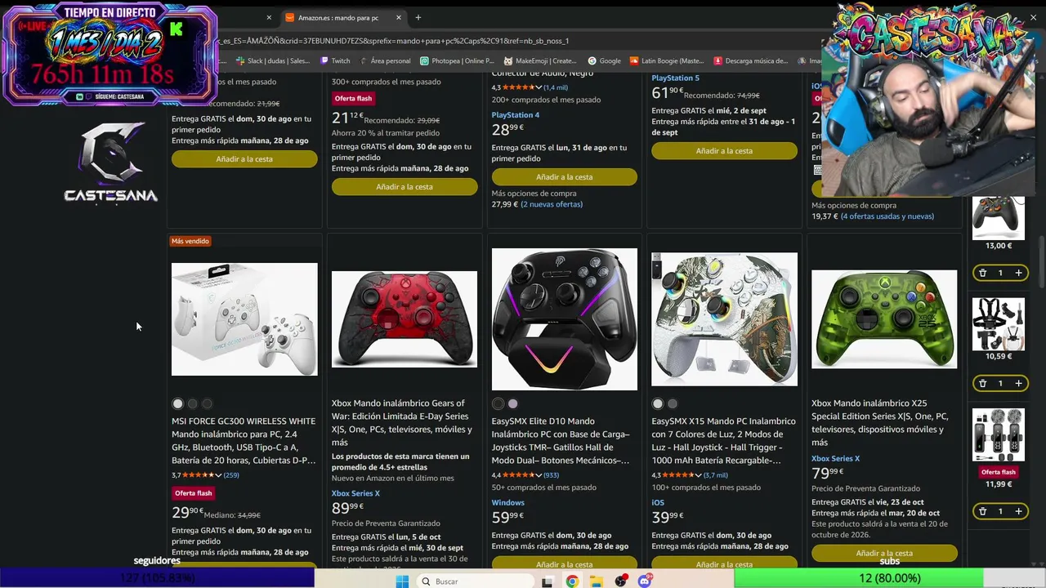Image resolution: width=1046 pixels, height=588 pixels.
Task: Open the Slack bookmark in the bookmarks bar
Action: click(272, 60)
